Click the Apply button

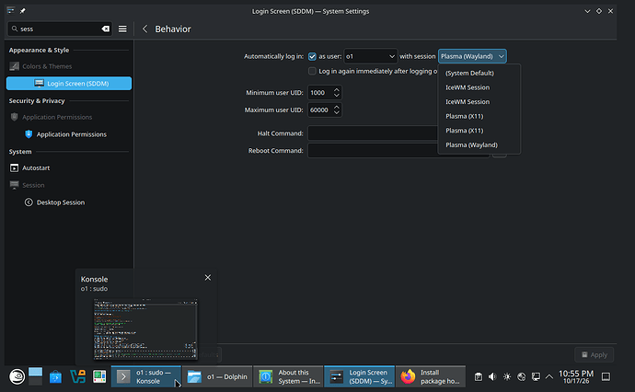pyautogui.click(x=595, y=355)
